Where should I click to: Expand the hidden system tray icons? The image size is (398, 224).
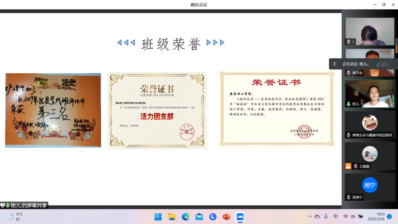click(x=310, y=217)
